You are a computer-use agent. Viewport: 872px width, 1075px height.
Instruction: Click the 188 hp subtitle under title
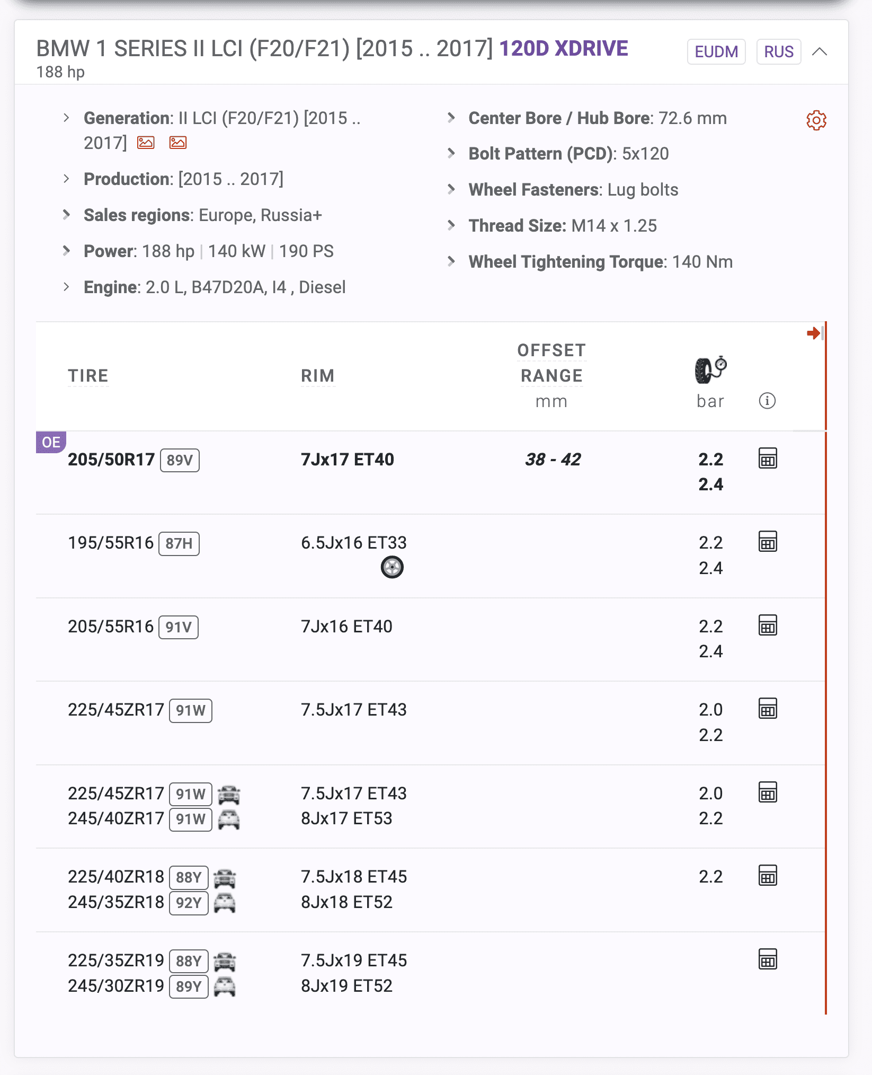coord(60,72)
